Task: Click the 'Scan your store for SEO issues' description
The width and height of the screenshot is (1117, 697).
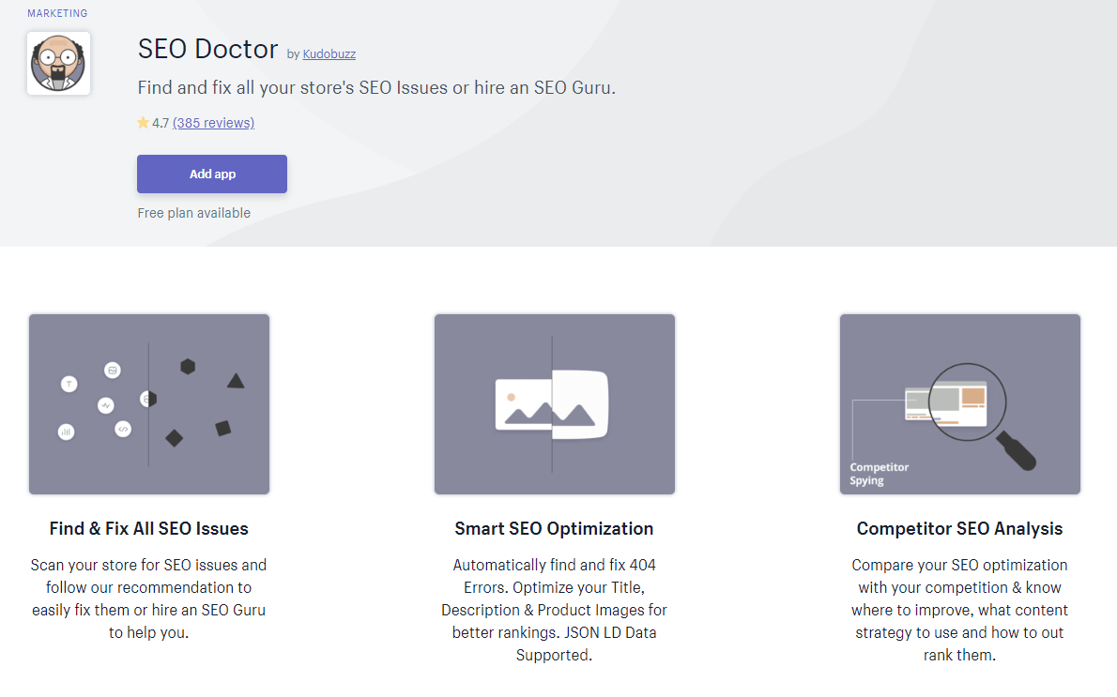Action: (x=149, y=599)
